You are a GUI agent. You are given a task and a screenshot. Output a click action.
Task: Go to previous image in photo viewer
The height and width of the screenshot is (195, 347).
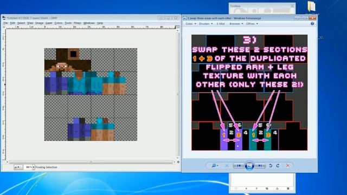tap(239, 166)
